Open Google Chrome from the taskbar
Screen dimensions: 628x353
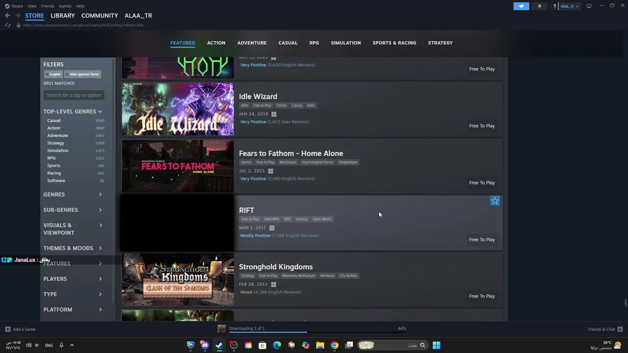tap(335, 345)
